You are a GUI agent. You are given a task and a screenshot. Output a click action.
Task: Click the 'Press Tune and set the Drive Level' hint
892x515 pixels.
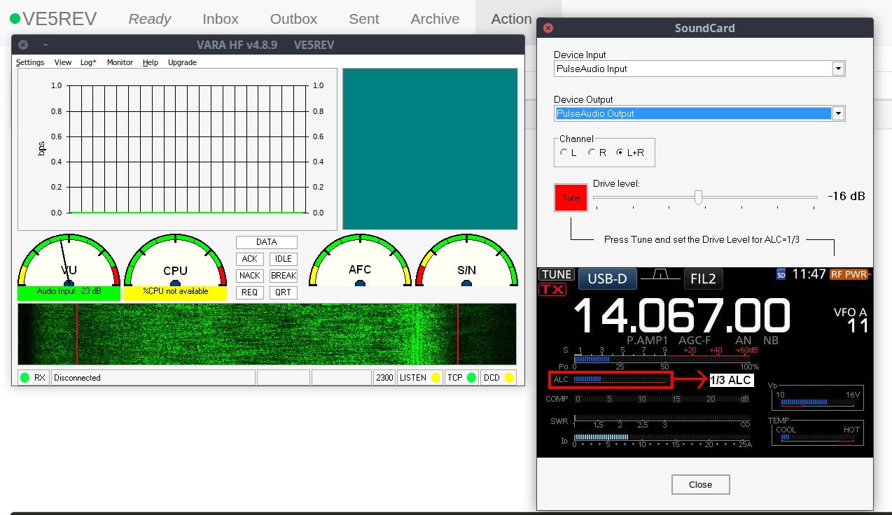[x=702, y=239]
